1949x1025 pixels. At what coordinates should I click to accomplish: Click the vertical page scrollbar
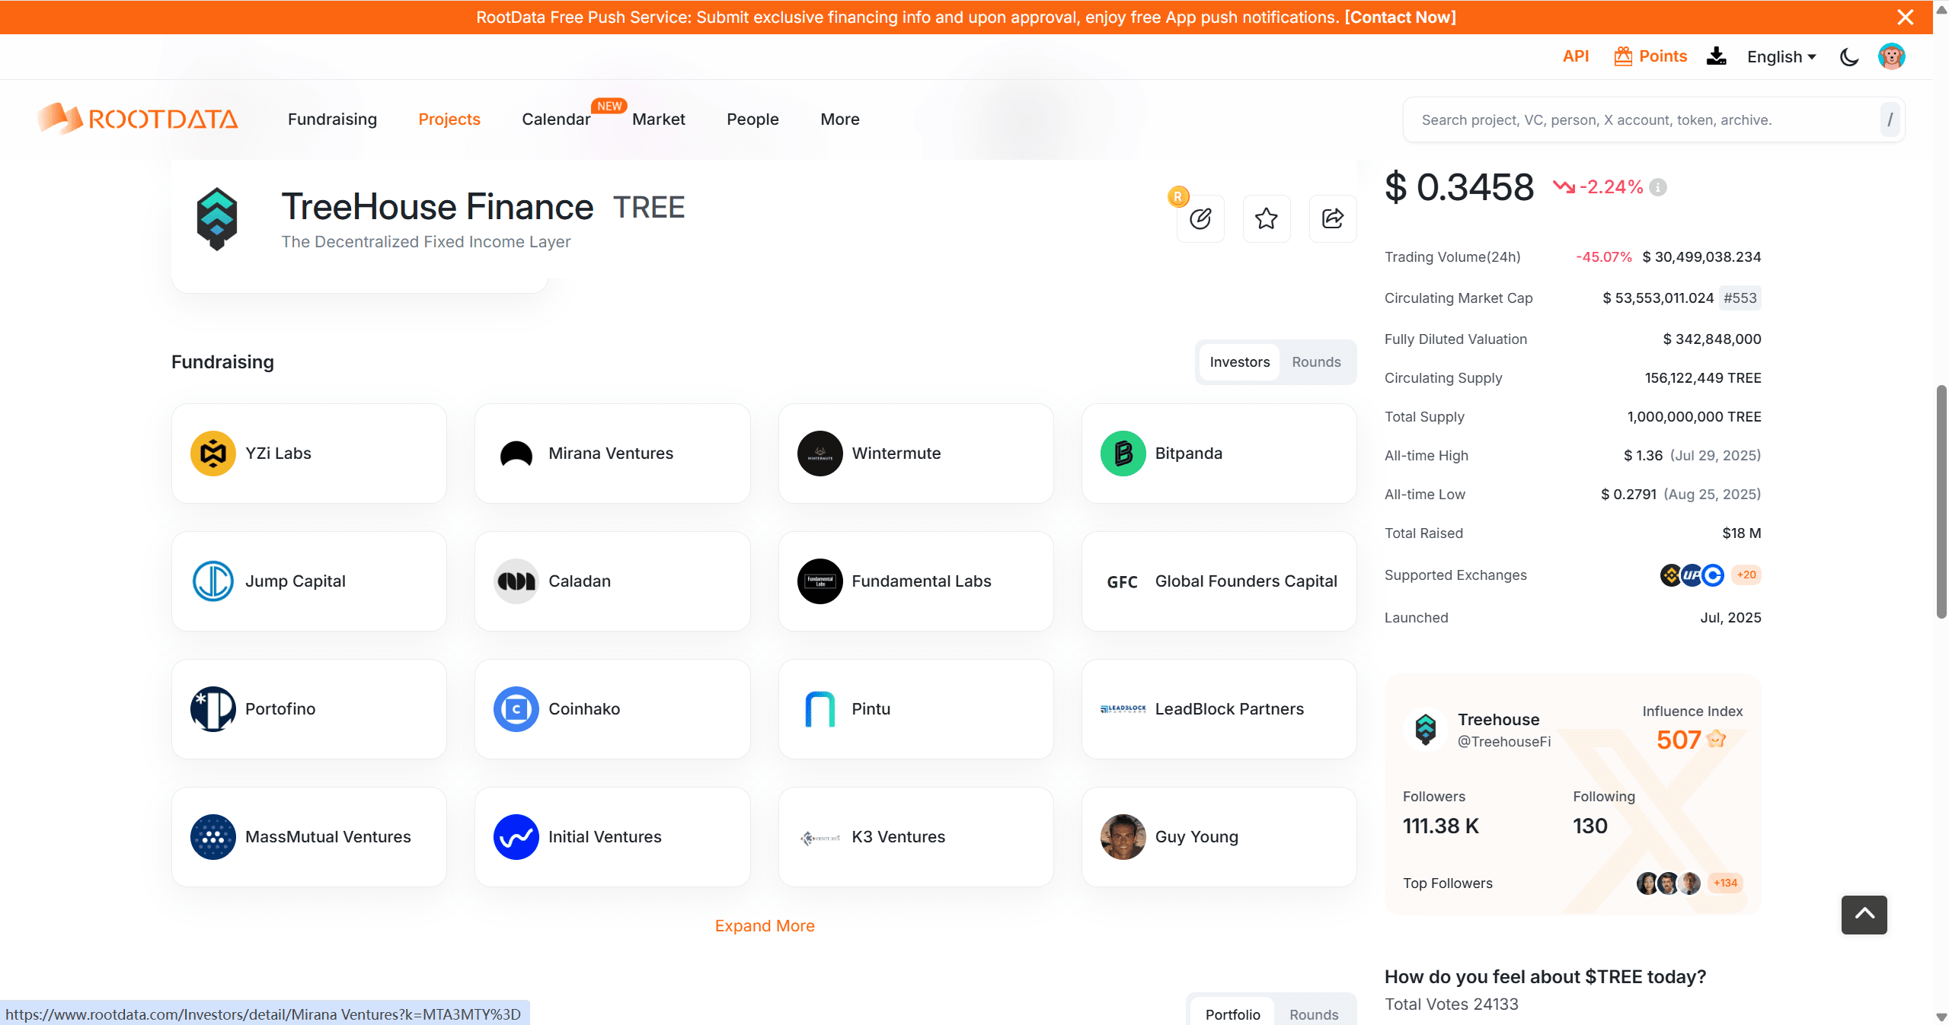point(1941,502)
